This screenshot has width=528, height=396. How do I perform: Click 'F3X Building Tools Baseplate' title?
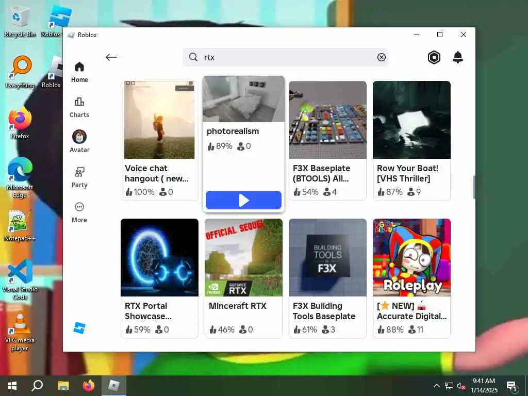pyautogui.click(x=324, y=311)
